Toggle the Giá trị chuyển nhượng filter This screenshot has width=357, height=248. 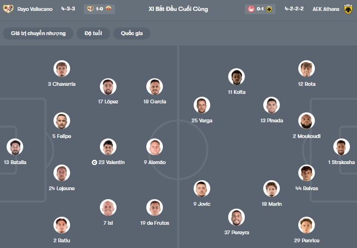(x=38, y=33)
